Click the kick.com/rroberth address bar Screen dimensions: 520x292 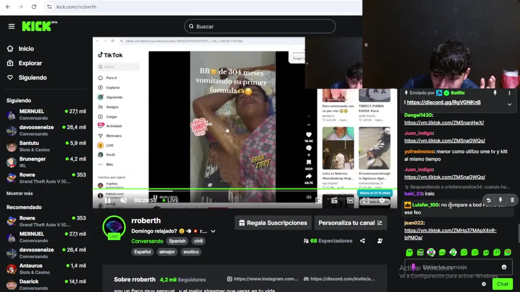tap(76, 7)
